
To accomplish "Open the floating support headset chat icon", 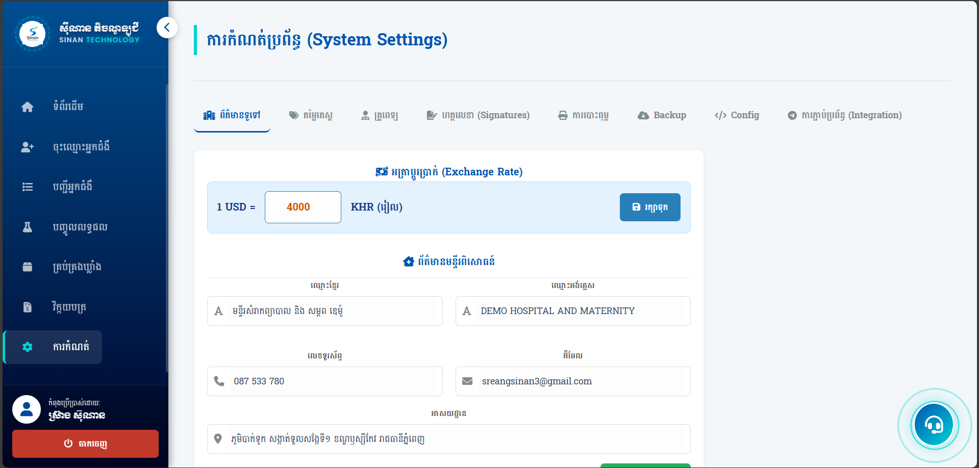I will point(934,425).
